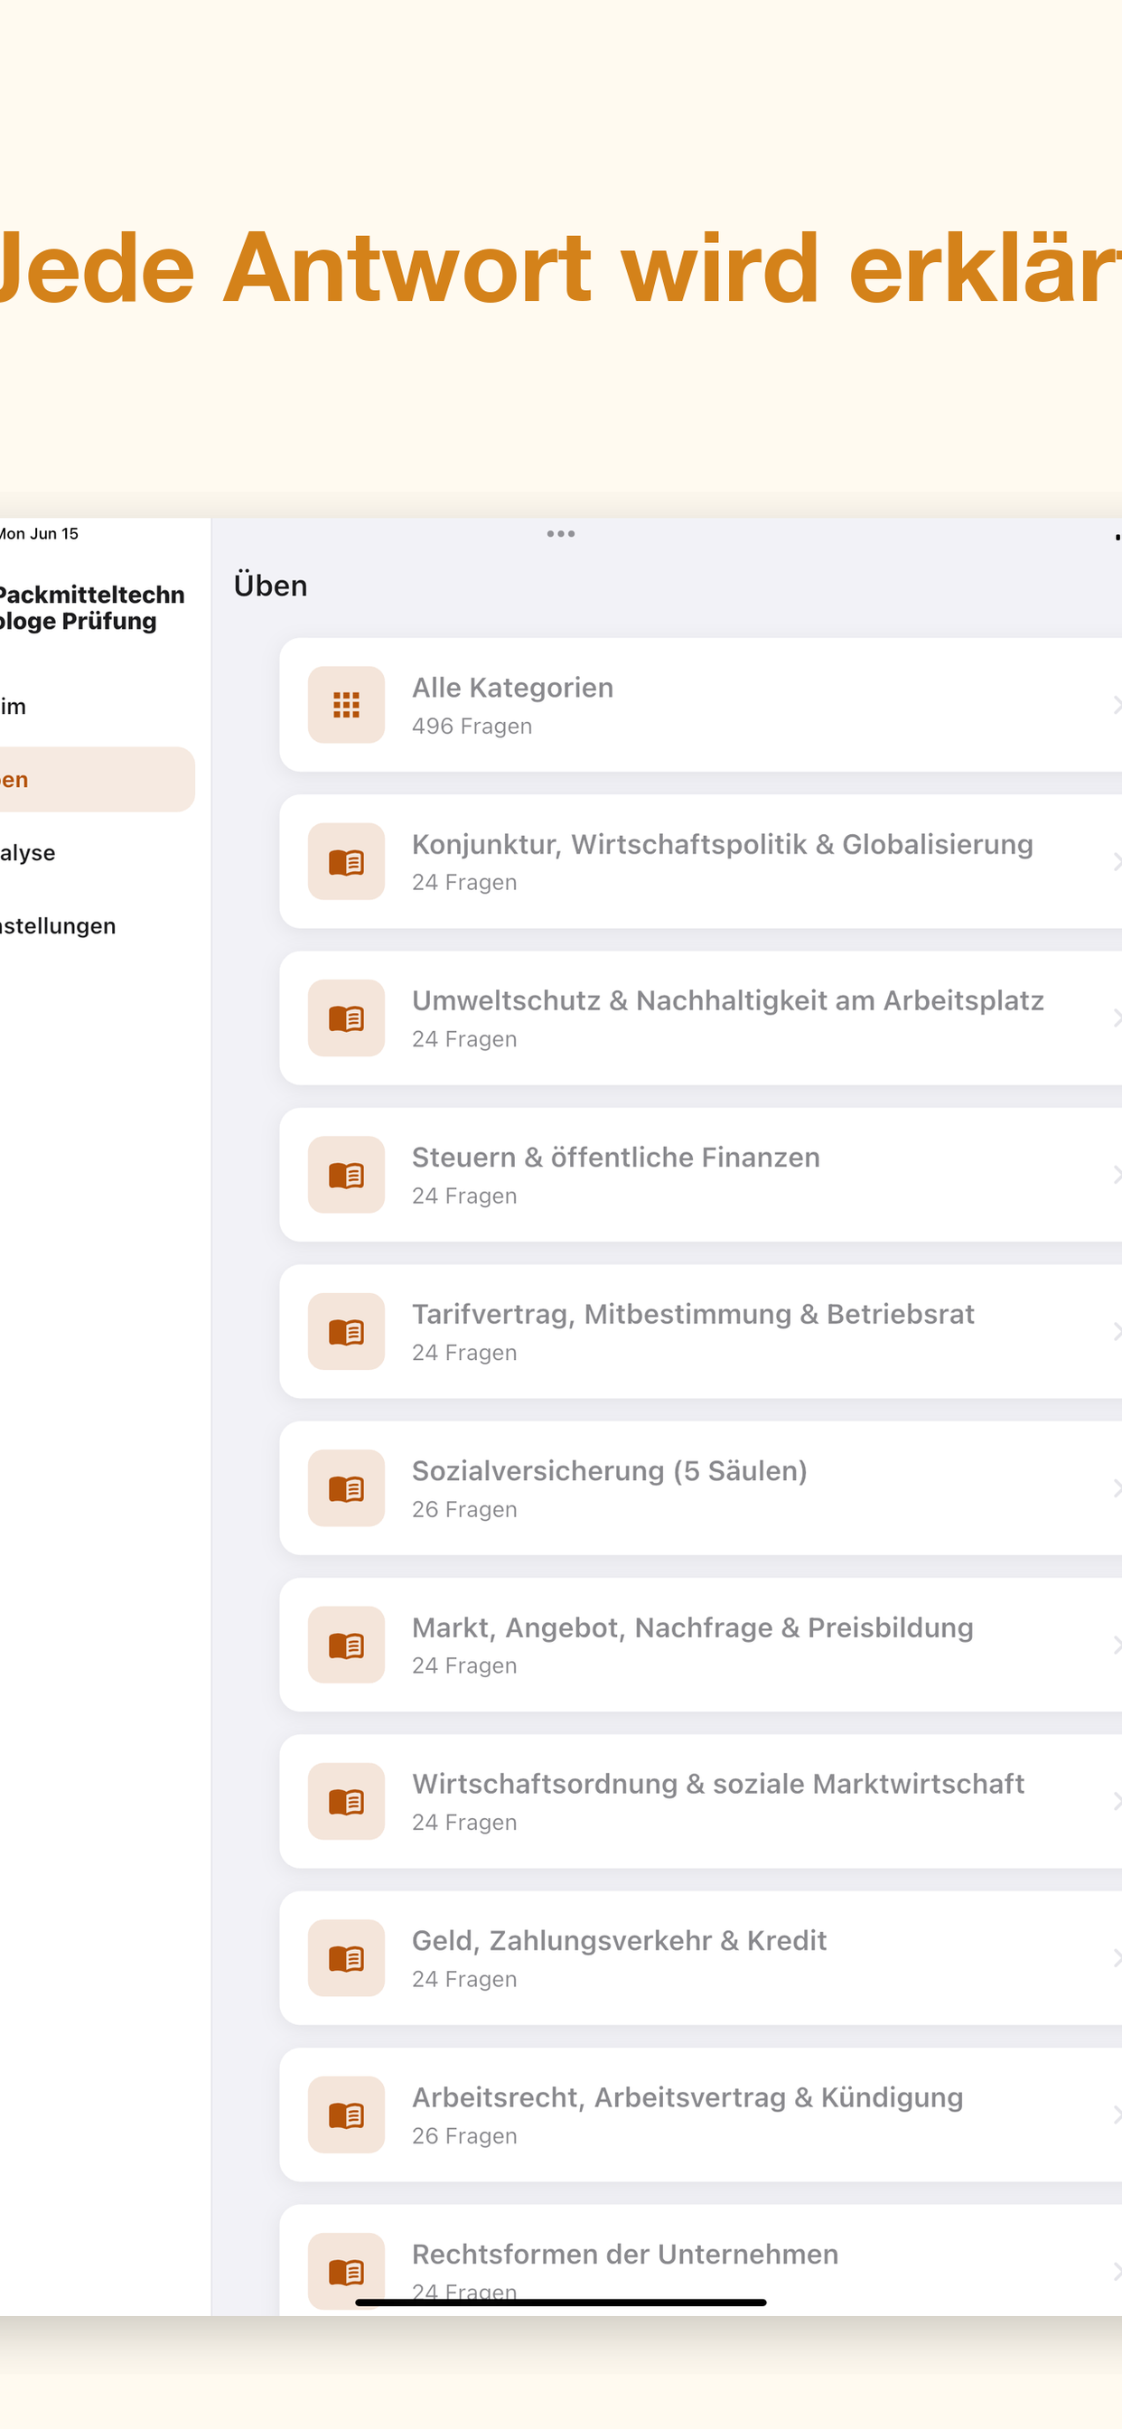Open Markt, Angebot, Nachfrage & Preisbildung category
1122x2429 pixels.
700,1645
